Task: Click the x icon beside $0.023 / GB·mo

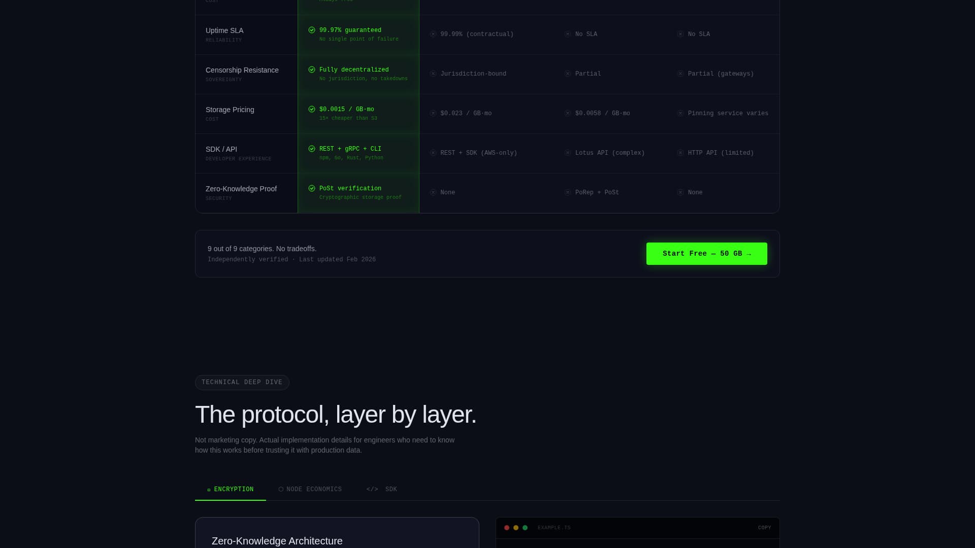Action: click(433, 113)
